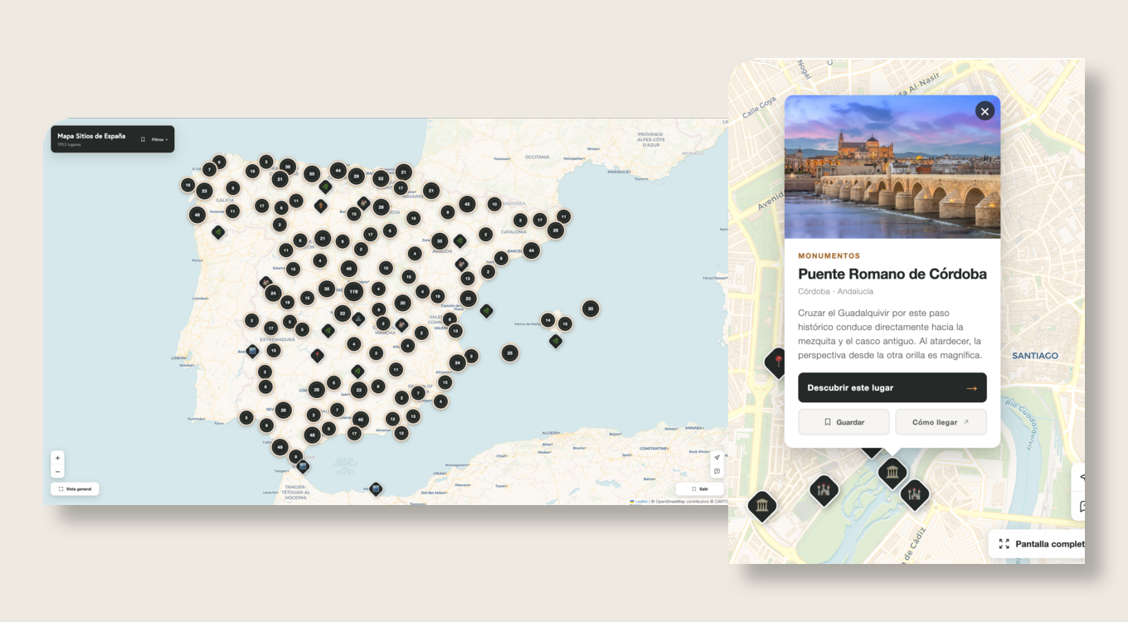The width and height of the screenshot is (1128, 622).
Task: Select the castle marker left of the river island
Action: [x=824, y=490]
